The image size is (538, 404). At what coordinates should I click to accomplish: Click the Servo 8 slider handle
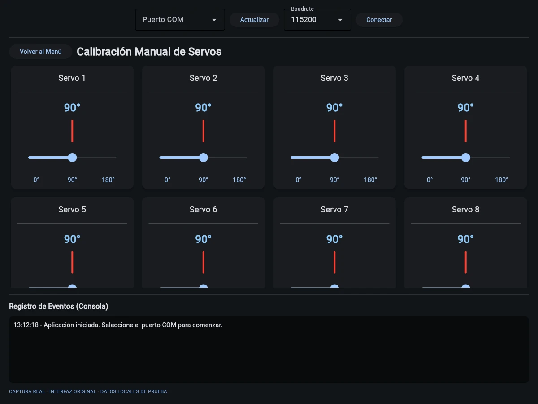(466, 286)
